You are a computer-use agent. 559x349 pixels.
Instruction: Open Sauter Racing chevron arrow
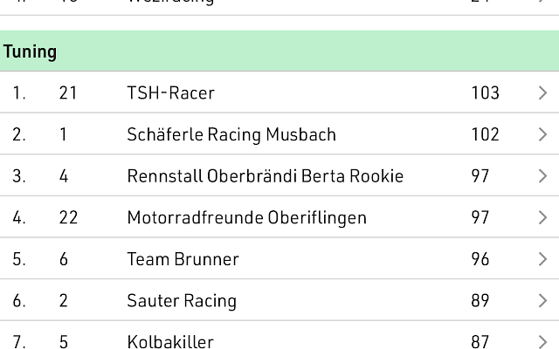[x=542, y=300]
